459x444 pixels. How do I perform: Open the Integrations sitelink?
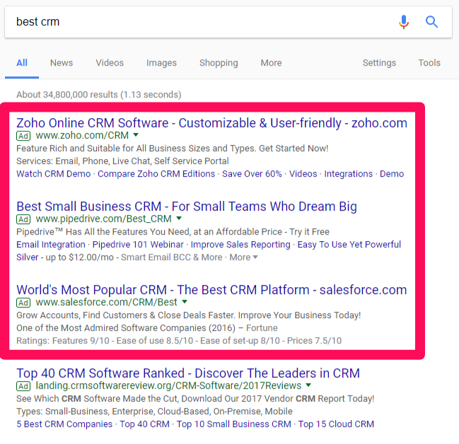(x=349, y=174)
